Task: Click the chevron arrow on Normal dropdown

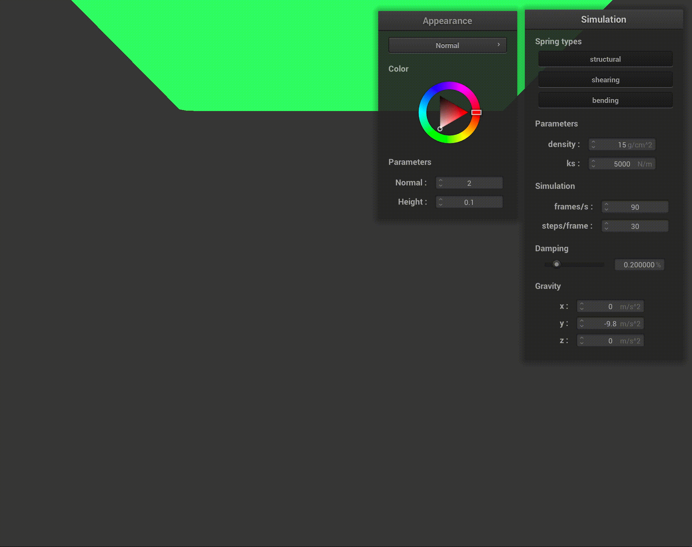Action: [x=498, y=45]
